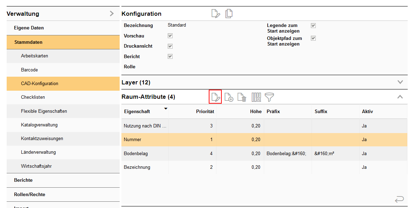The height and width of the screenshot is (208, 414).
Task: Select Katalogverwaltung in the sidebar
Action: (x=39, y=125)
